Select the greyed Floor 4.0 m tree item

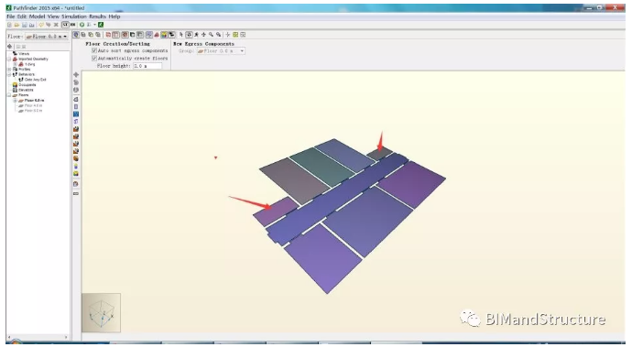(33, 105)
